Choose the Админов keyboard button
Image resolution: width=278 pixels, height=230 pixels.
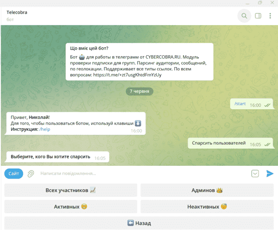pos(207,190)
